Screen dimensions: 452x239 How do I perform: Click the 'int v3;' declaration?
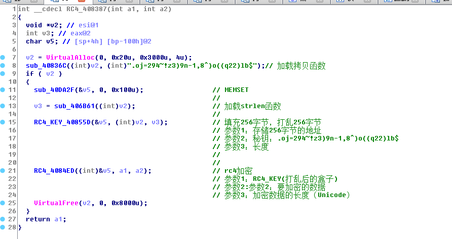click(40, 33)
